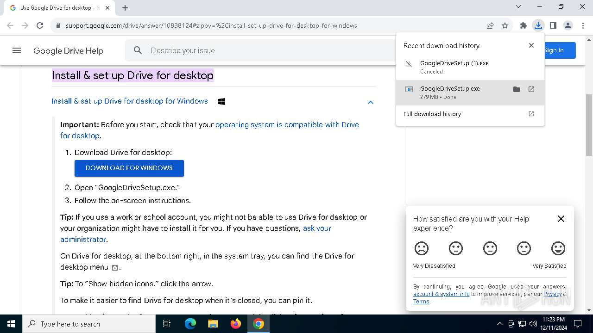Show GoogleDriveSetup.exe in folder
This screenshot has height=333, width=593.
[517, 89]
